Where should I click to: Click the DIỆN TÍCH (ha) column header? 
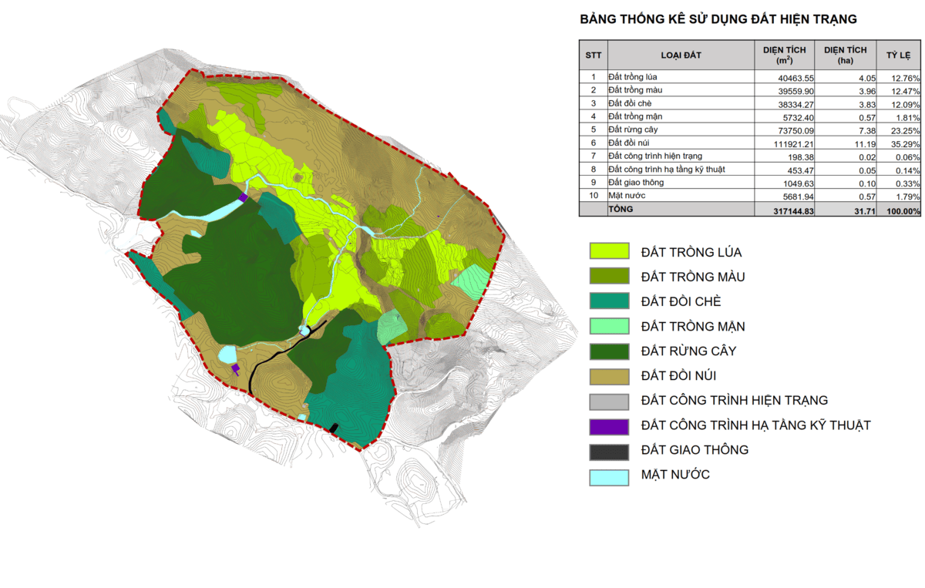click(x=846, y=55)
